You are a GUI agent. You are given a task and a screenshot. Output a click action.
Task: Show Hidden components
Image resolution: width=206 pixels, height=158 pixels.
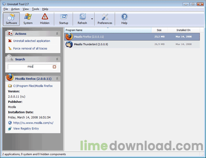pyautogui.click(x=45, y=19)
